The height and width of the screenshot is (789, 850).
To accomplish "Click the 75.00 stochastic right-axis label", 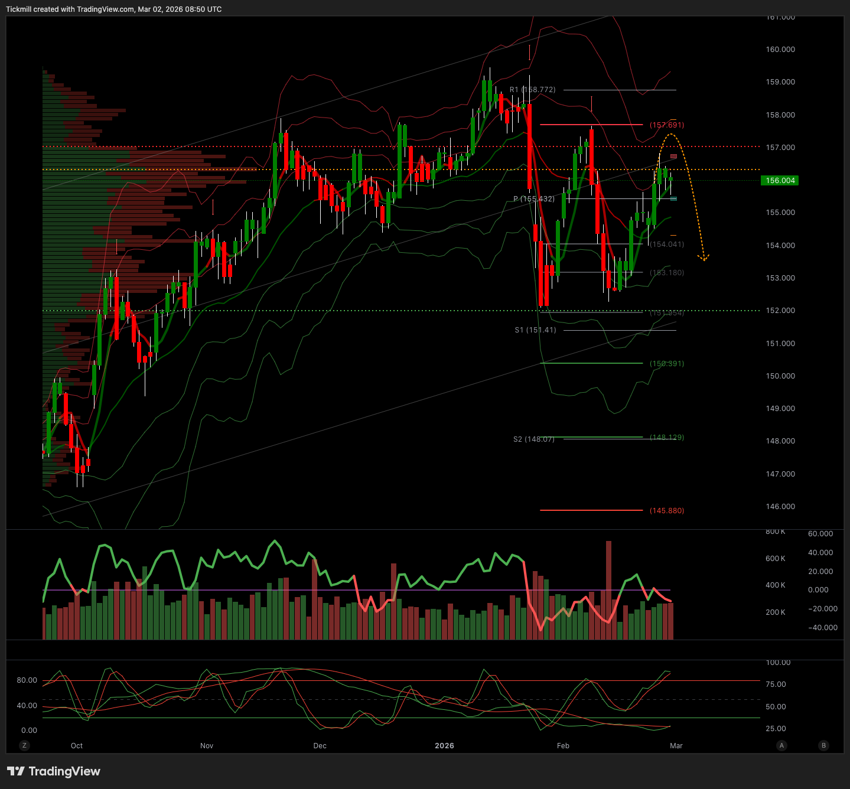I will tap(776, 684).
